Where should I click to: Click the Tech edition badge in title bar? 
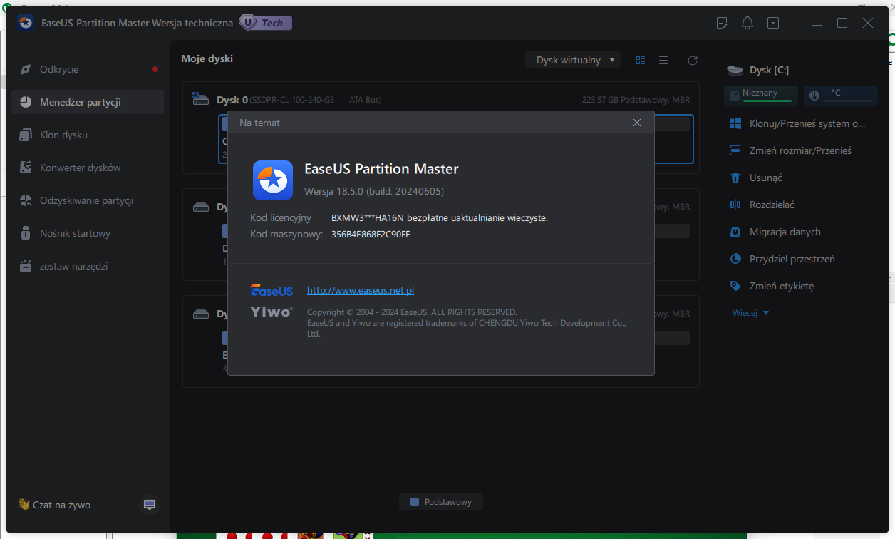point(266,23)
